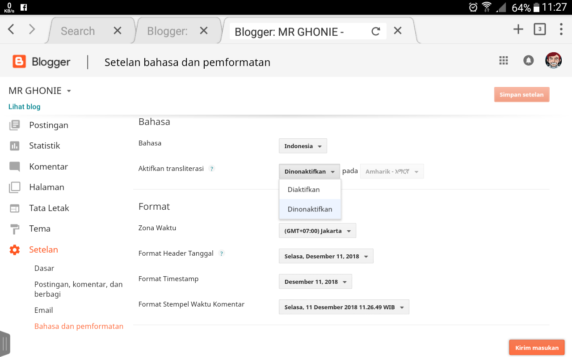Tap the Facebook notification status icon

23,7
